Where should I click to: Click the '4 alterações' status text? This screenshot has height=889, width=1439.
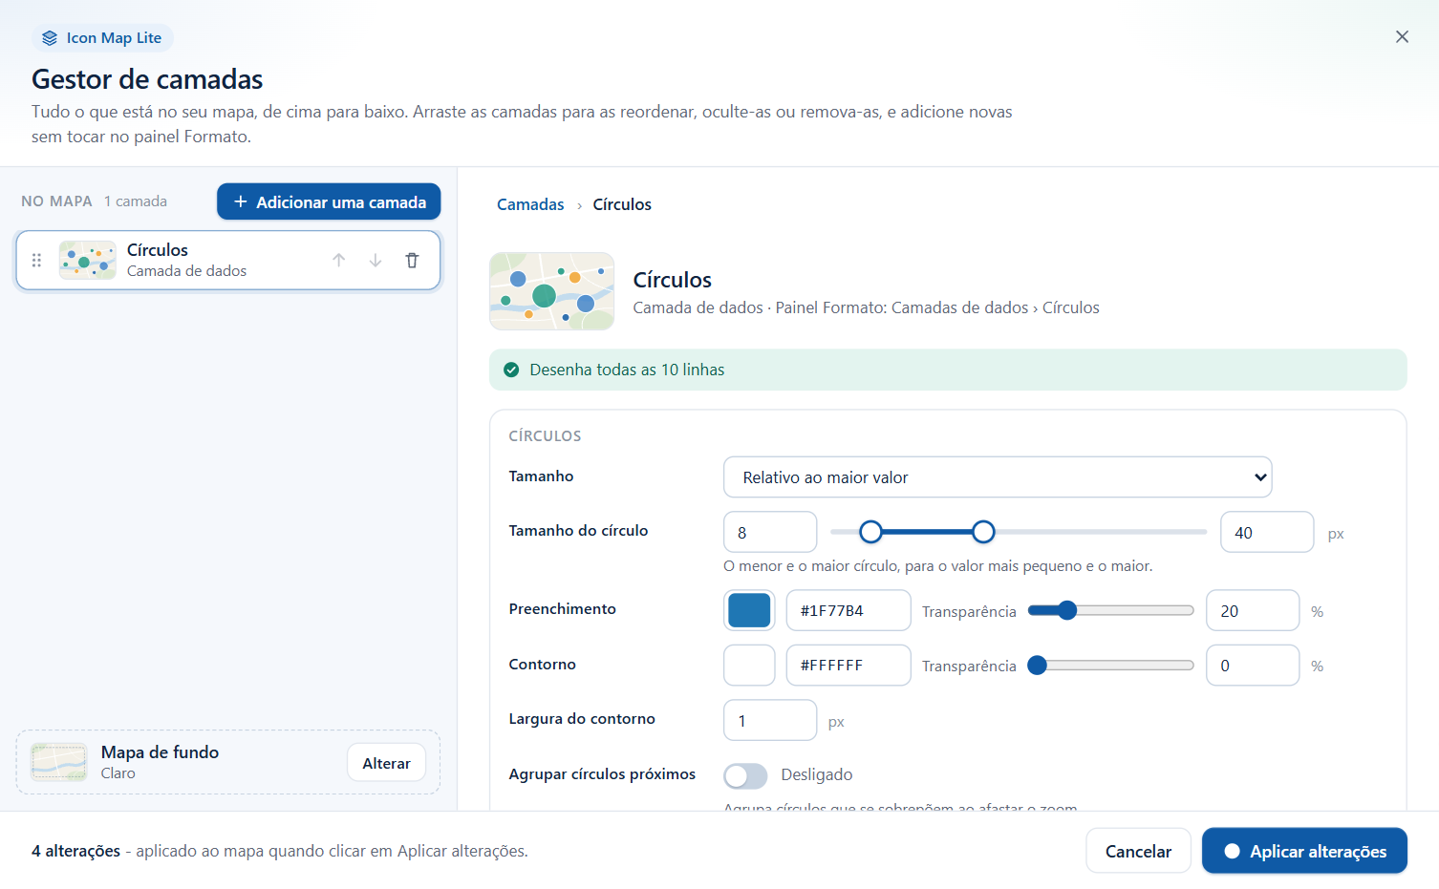[x=76, y=851]
